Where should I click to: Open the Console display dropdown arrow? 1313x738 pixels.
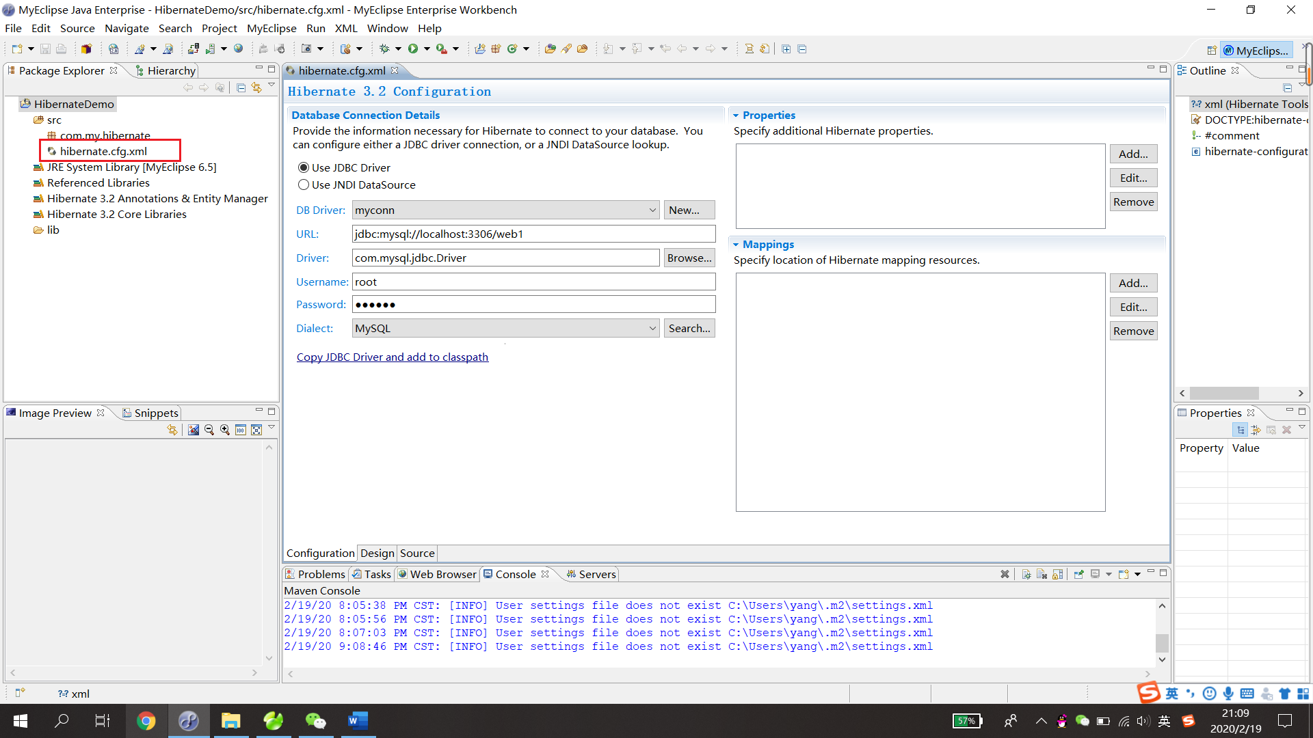(1109, 574)
